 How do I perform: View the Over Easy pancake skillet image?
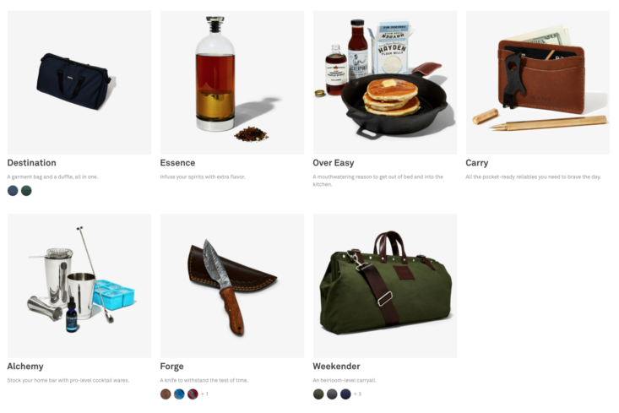[385, 83]
